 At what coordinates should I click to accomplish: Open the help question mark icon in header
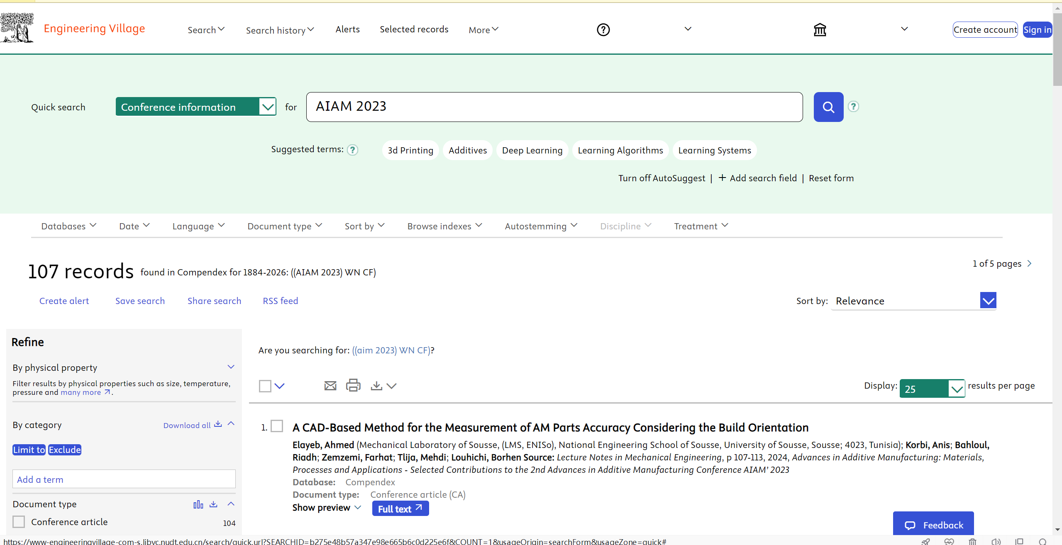603,29
